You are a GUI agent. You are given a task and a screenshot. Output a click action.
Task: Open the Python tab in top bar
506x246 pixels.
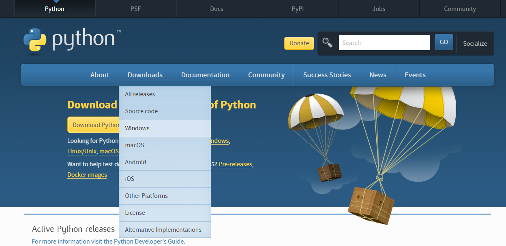pyautogui.click(x=54, y=9)
